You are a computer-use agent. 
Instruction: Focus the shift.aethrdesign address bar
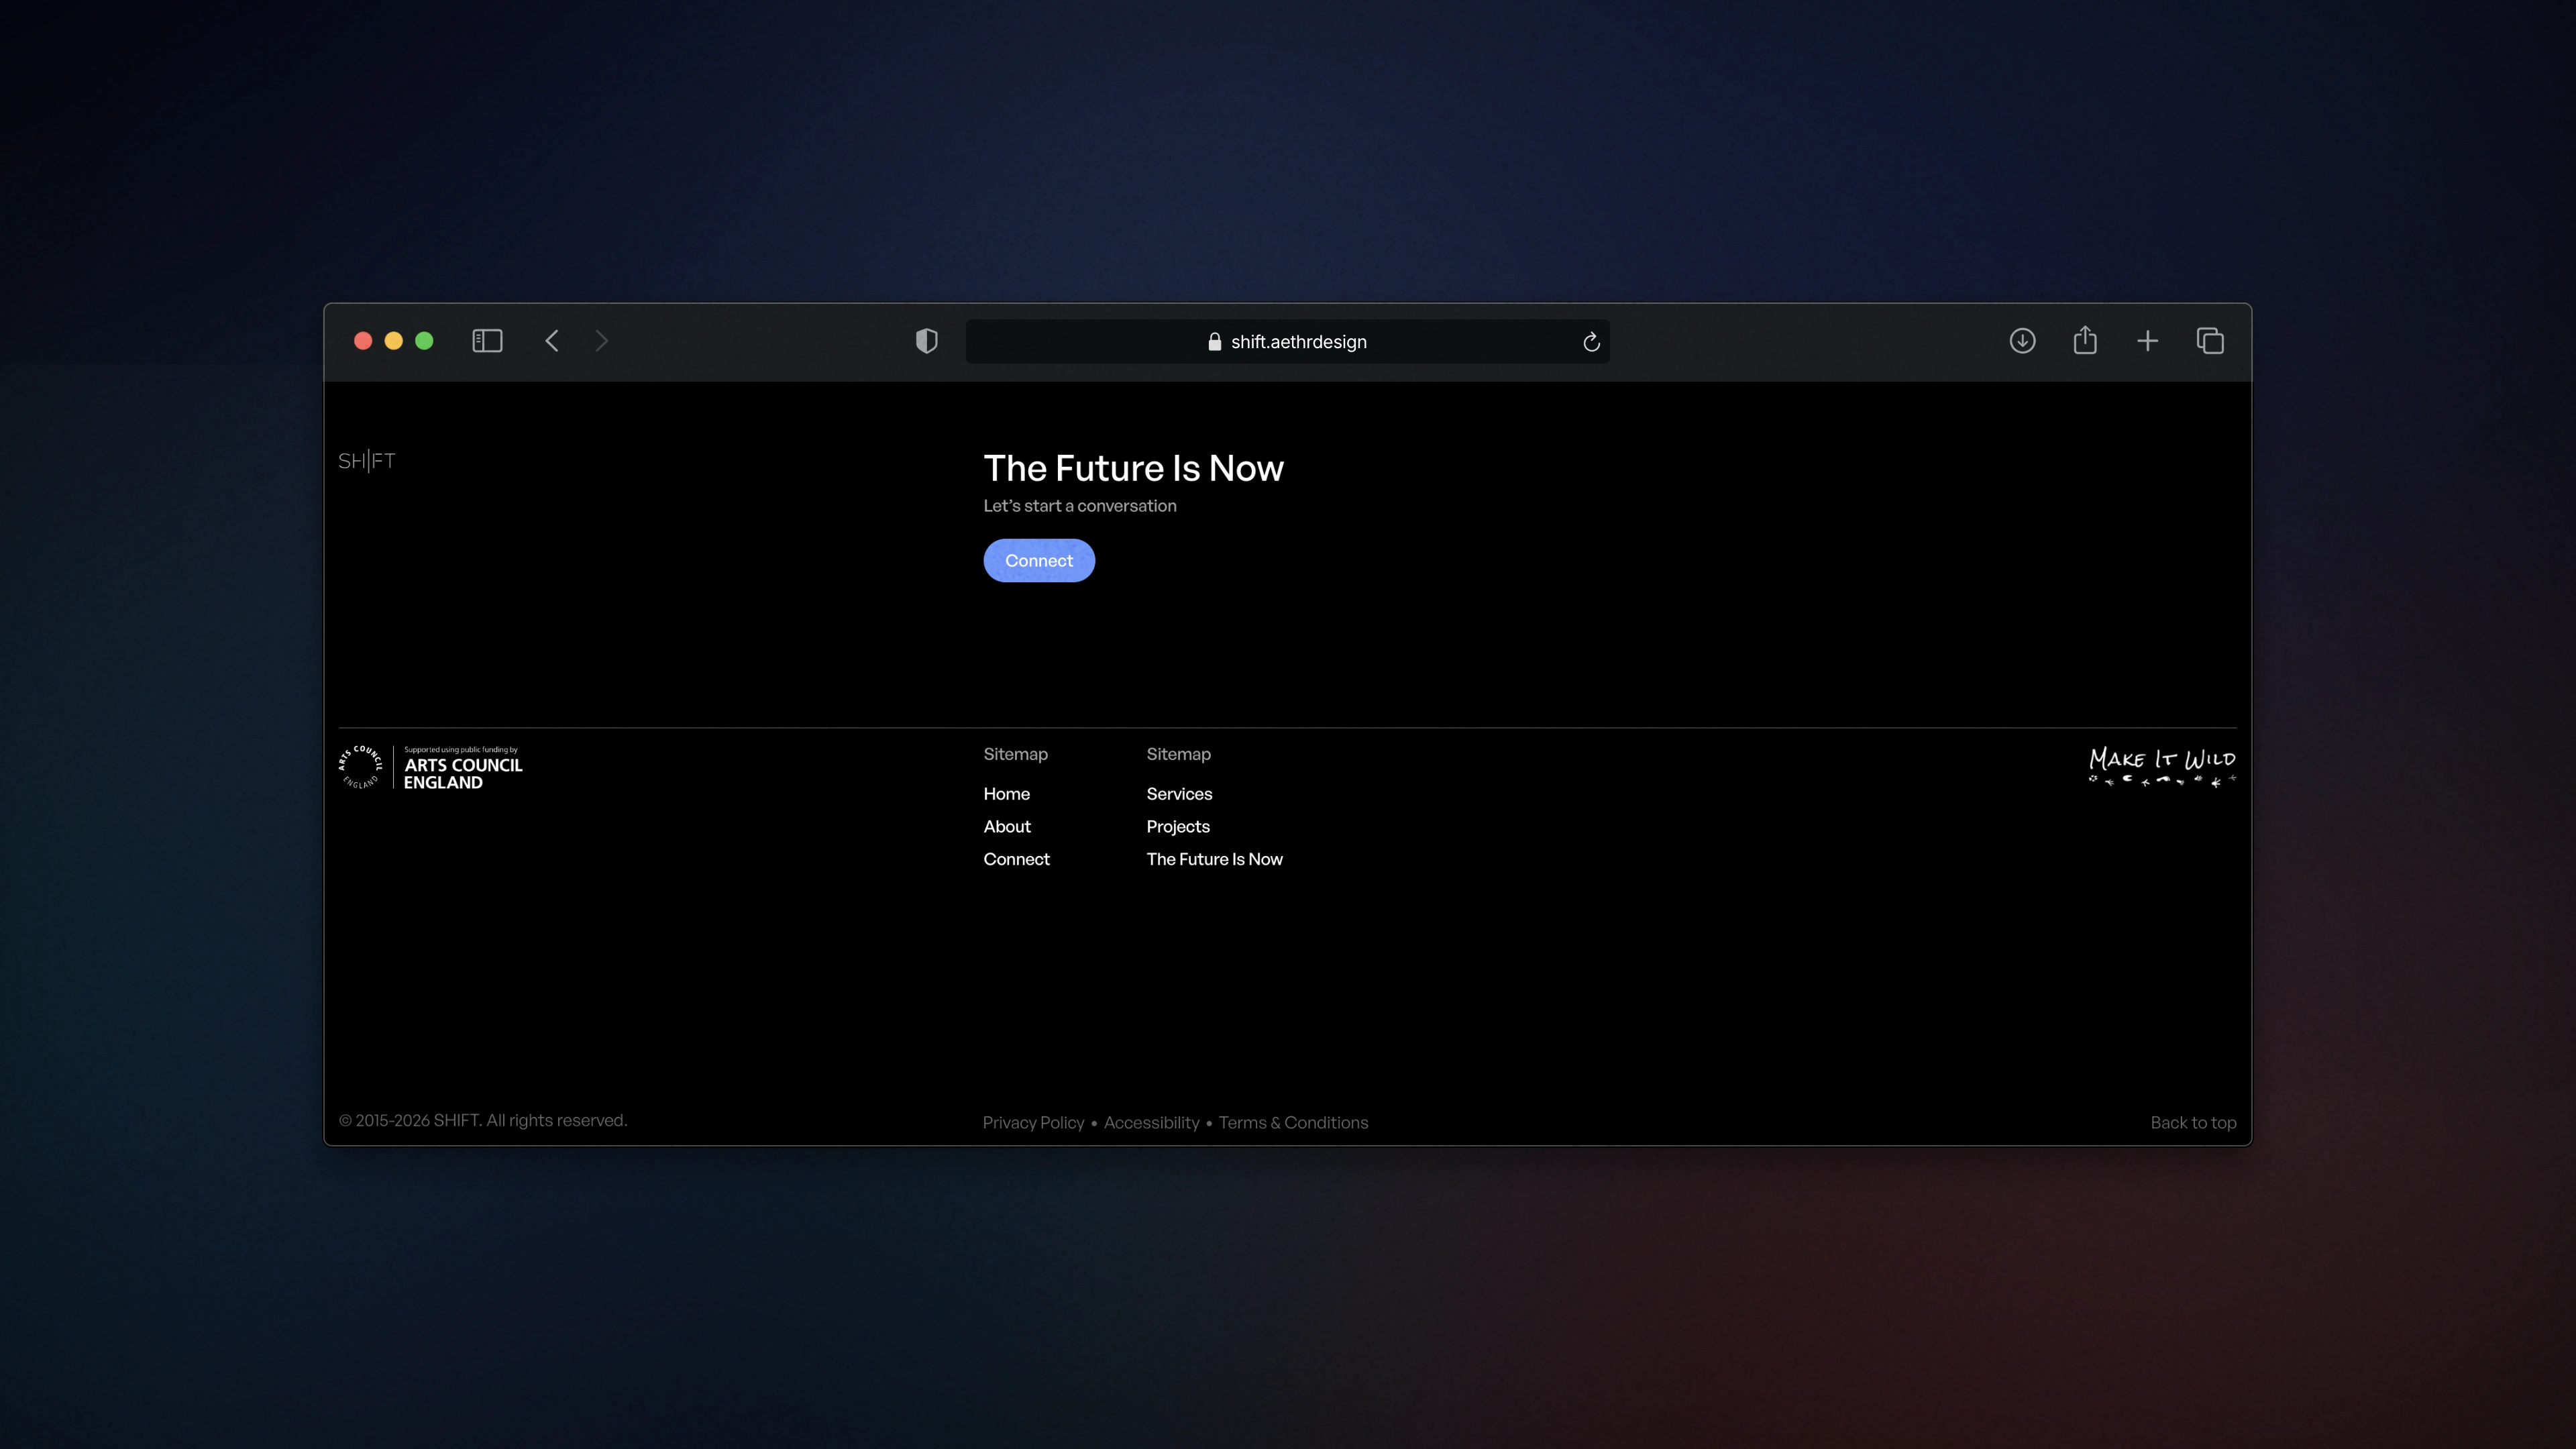point(1297,342)
